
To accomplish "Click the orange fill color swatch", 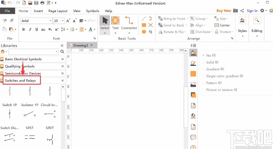I will 193,74.
